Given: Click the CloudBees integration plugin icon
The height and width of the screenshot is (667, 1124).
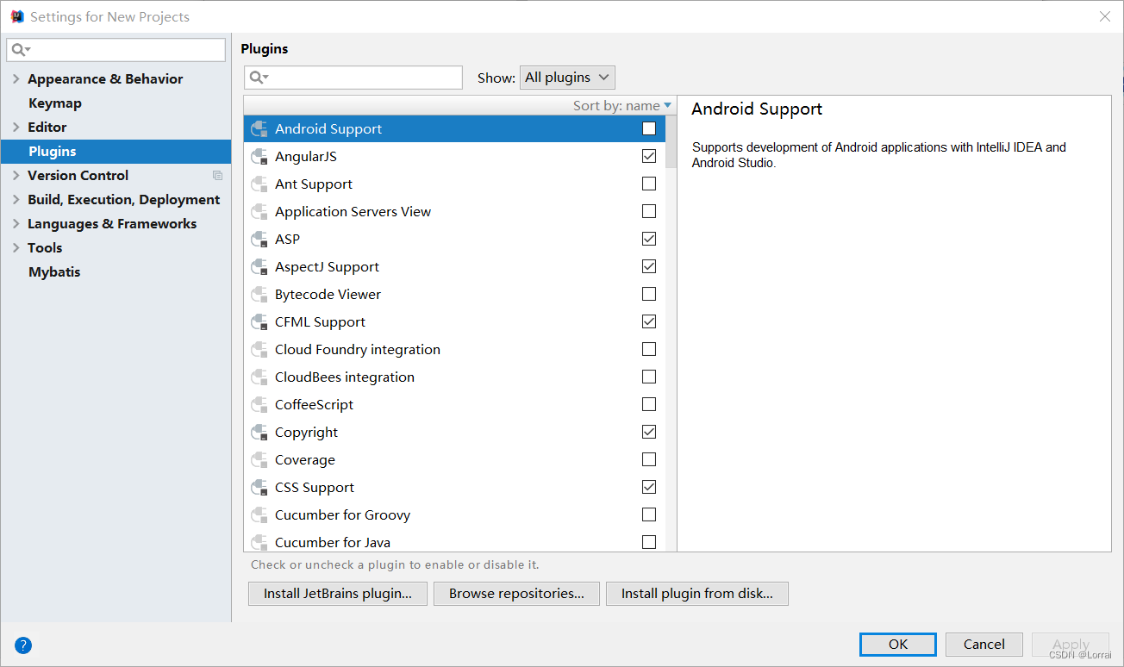Looking at the screenshot, I should [x=259, y=377].
